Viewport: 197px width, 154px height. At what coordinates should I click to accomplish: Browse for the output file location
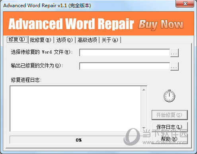(x=174, y=66)
